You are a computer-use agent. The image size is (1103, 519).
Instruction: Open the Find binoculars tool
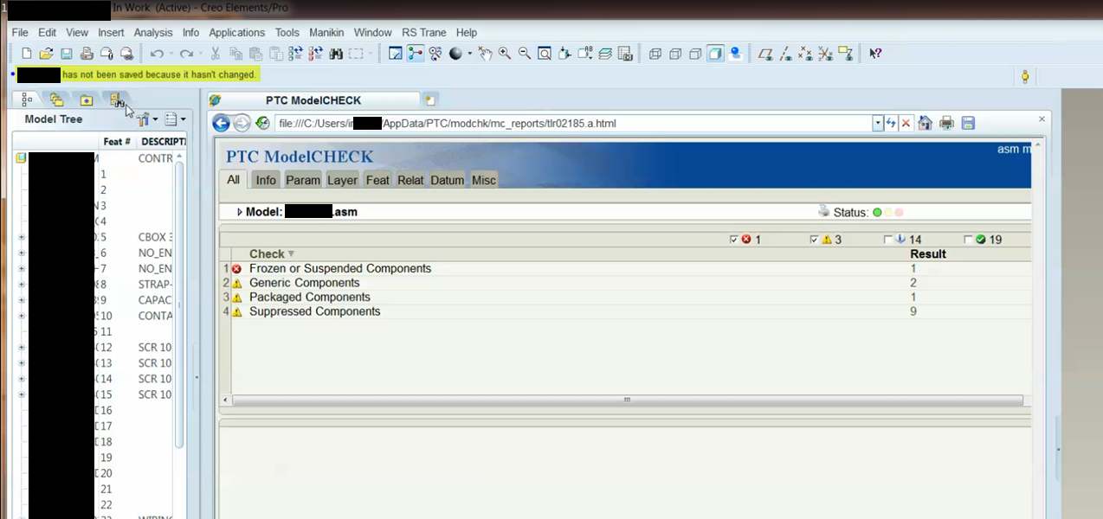point(335,54)
